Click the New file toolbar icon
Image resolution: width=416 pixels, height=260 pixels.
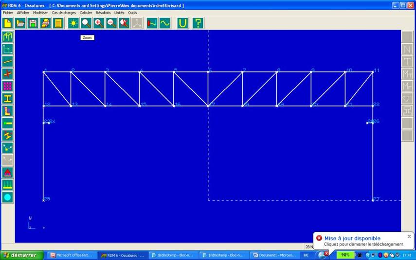pos(7,23)
